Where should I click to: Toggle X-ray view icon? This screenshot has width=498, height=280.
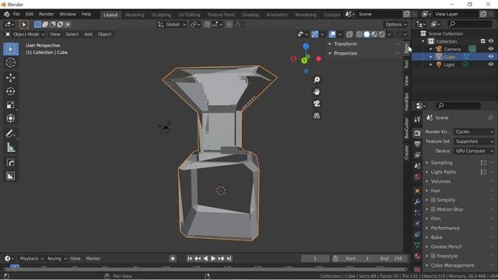click(349, 34)
